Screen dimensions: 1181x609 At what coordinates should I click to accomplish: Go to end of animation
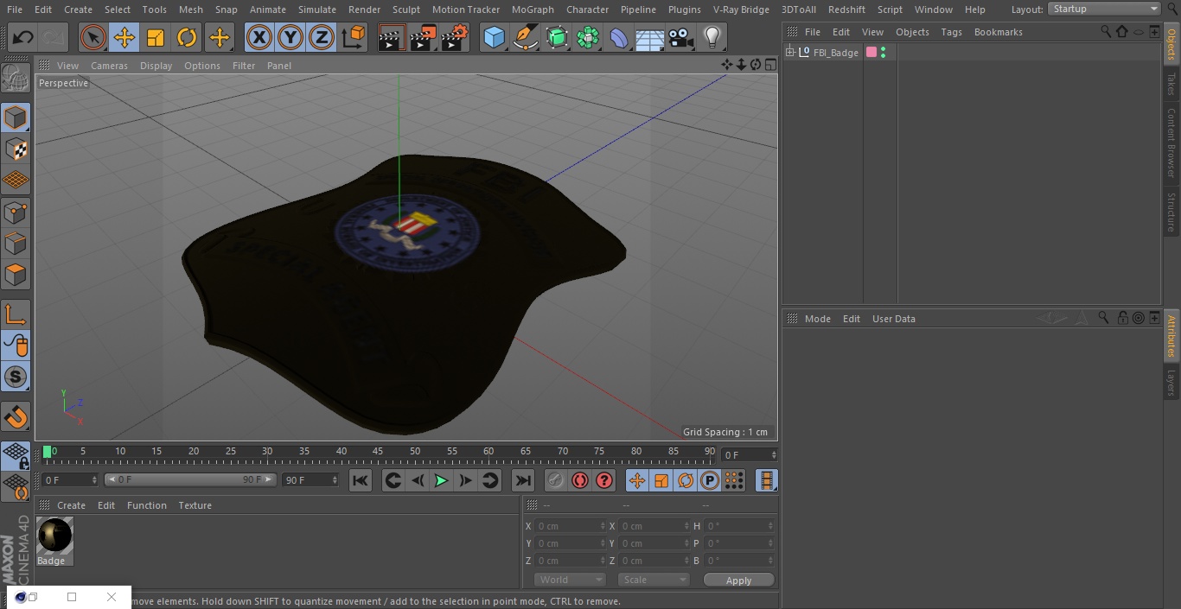[x=523, y=480]
